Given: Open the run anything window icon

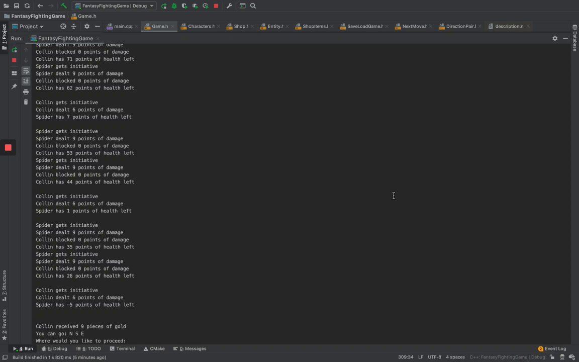Looking at the screenshot, I should (243, 6).
